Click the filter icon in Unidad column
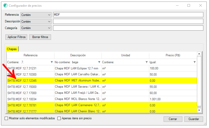The height and width of the screenshot is (128, 209). (x=147, y=62)
